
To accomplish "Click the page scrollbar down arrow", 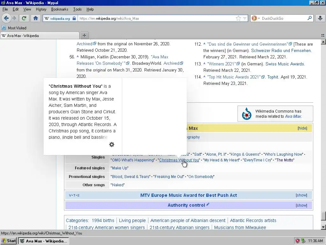I will pos(323,227).
